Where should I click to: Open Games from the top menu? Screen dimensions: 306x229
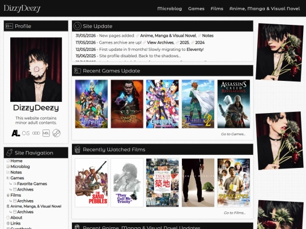click(196, 8)
